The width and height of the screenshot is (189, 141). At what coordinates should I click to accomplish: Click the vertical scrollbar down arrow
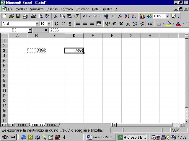(187, 121)
